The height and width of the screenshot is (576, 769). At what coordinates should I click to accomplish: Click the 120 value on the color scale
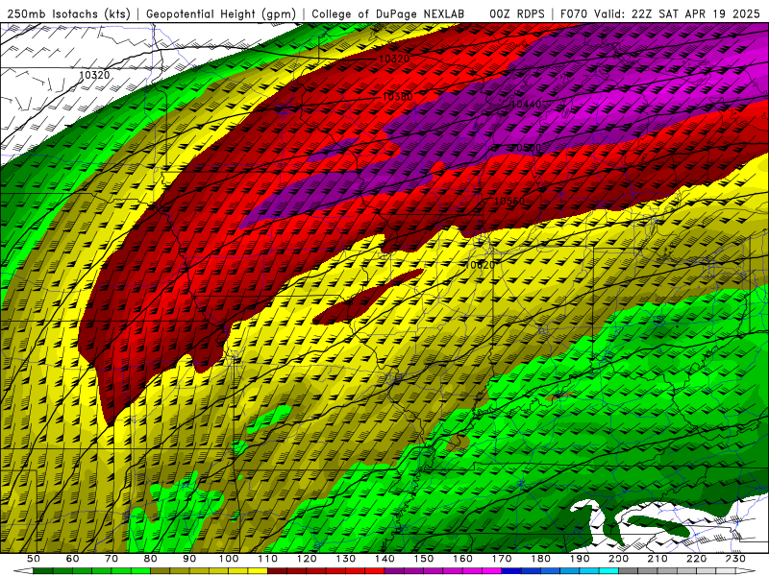[307, 559]
